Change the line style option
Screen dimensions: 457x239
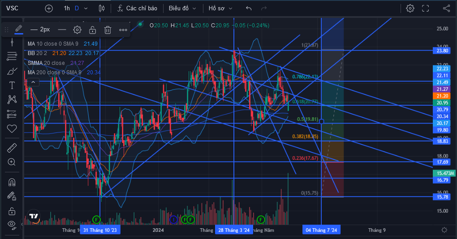pos(62,30)
